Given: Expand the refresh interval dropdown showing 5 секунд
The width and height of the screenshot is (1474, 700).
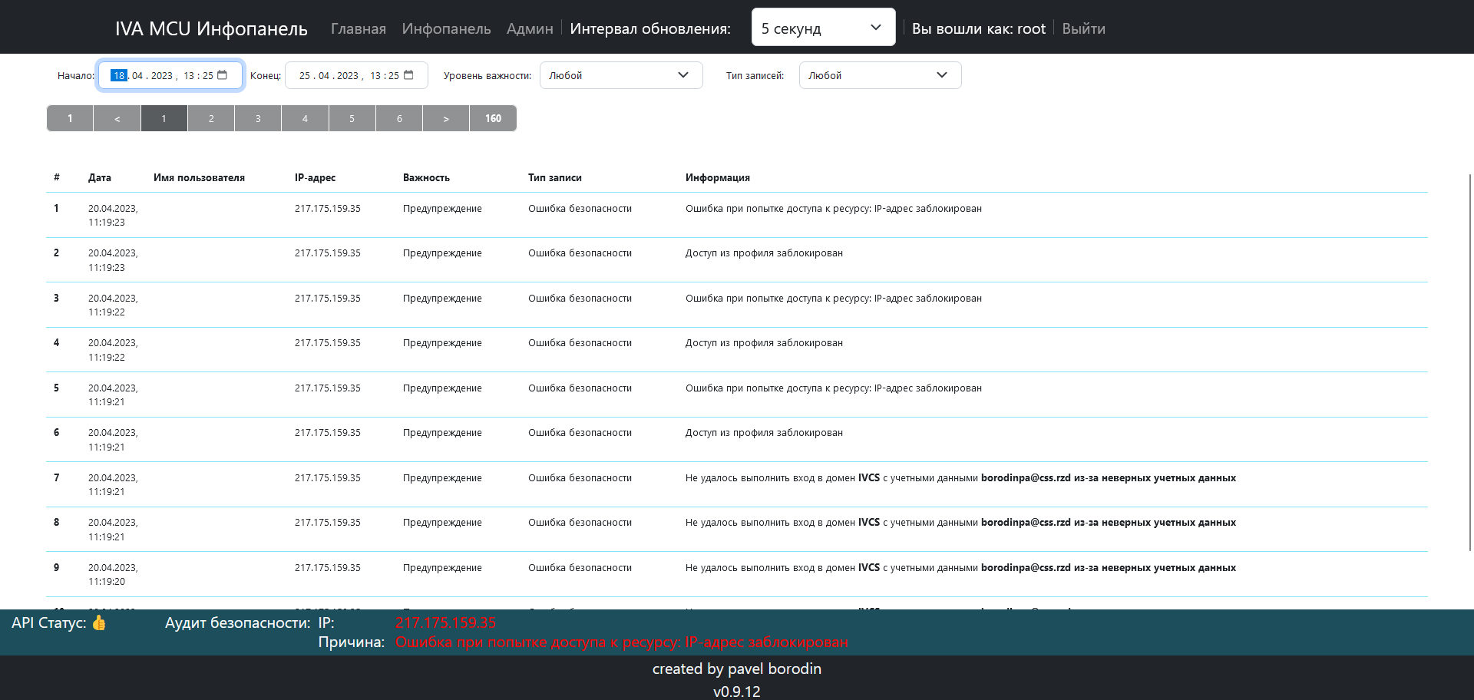Looking at the screenshot, I should pos(823,28).
